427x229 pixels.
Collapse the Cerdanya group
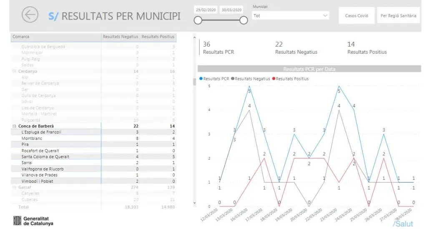tap(14, 71)
